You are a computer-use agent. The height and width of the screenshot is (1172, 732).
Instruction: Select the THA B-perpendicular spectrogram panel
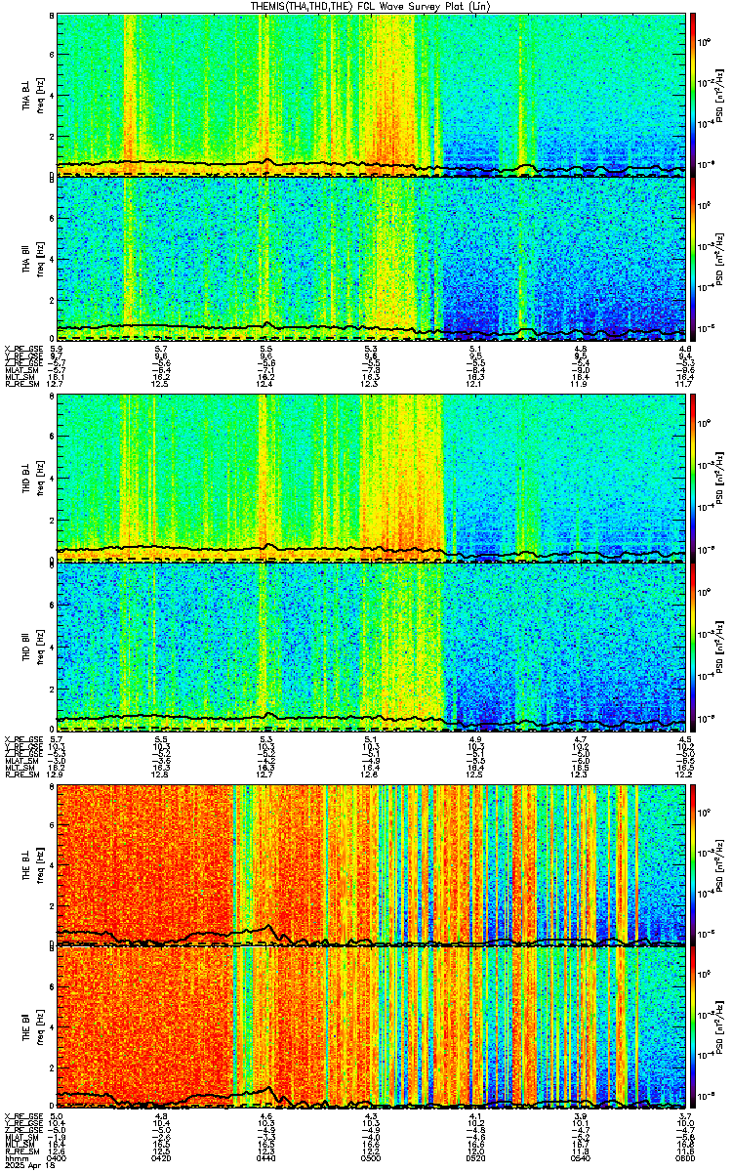click(372, 94)
